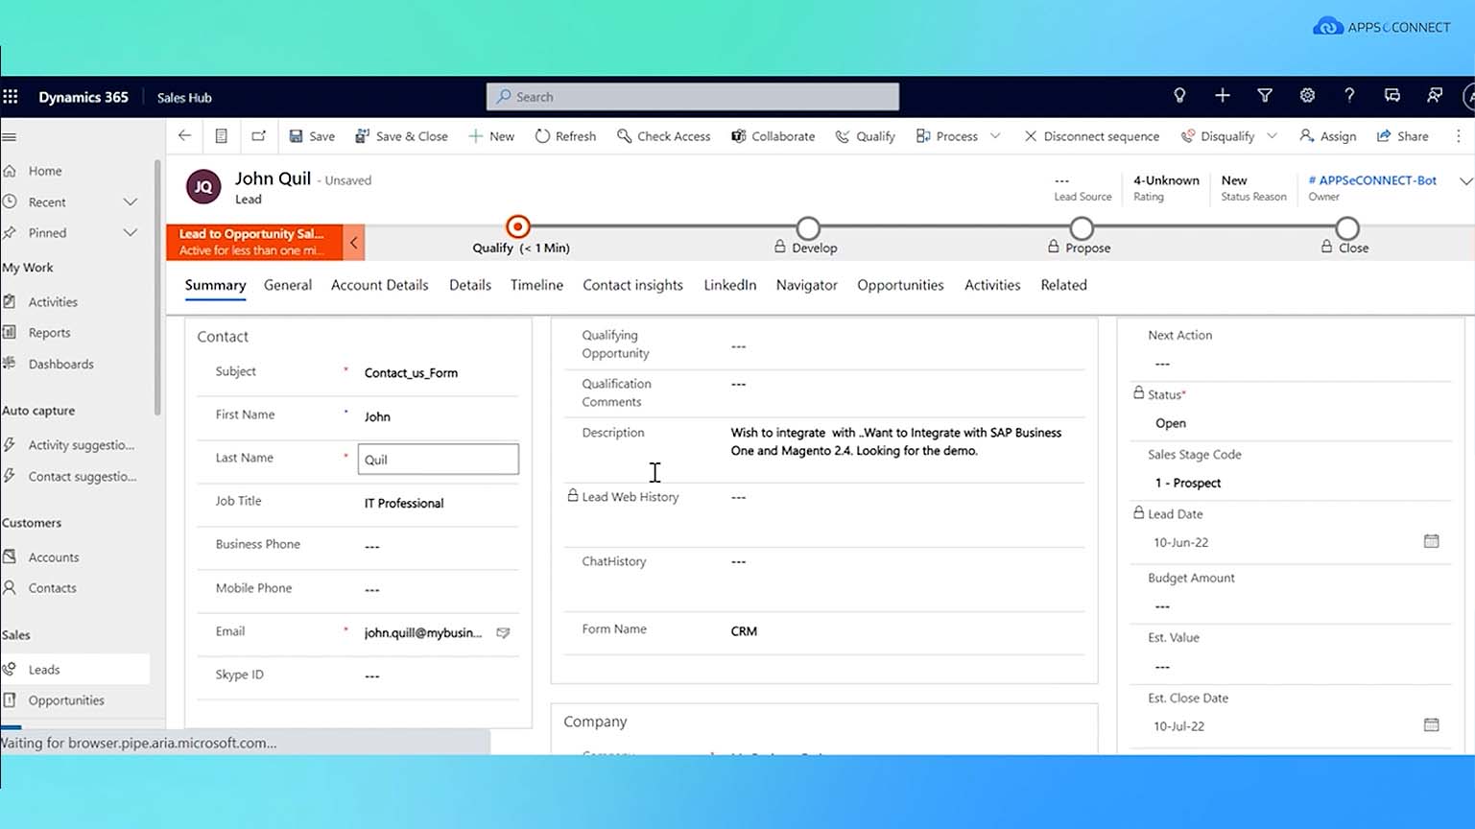Click the lightbulb assistant icon
The width and height of the screenshot is (1475, 829).
tap(1179, 96)
